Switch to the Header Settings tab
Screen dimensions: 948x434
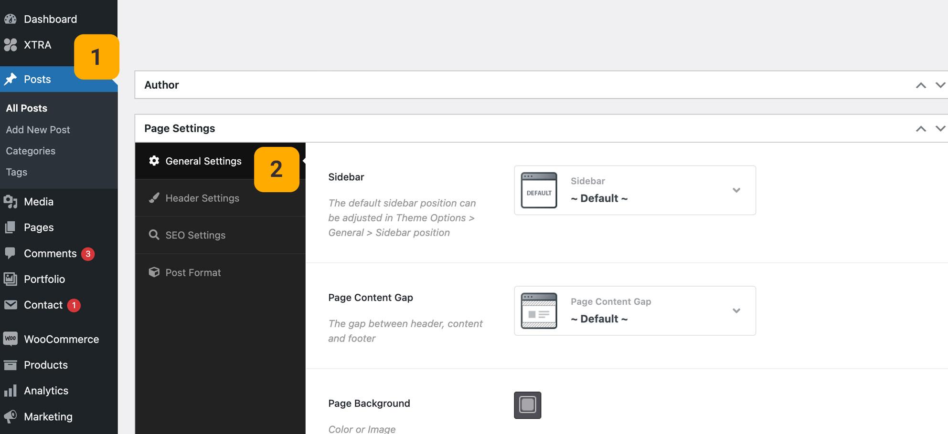pyautogui.click(x=202, y=198)
